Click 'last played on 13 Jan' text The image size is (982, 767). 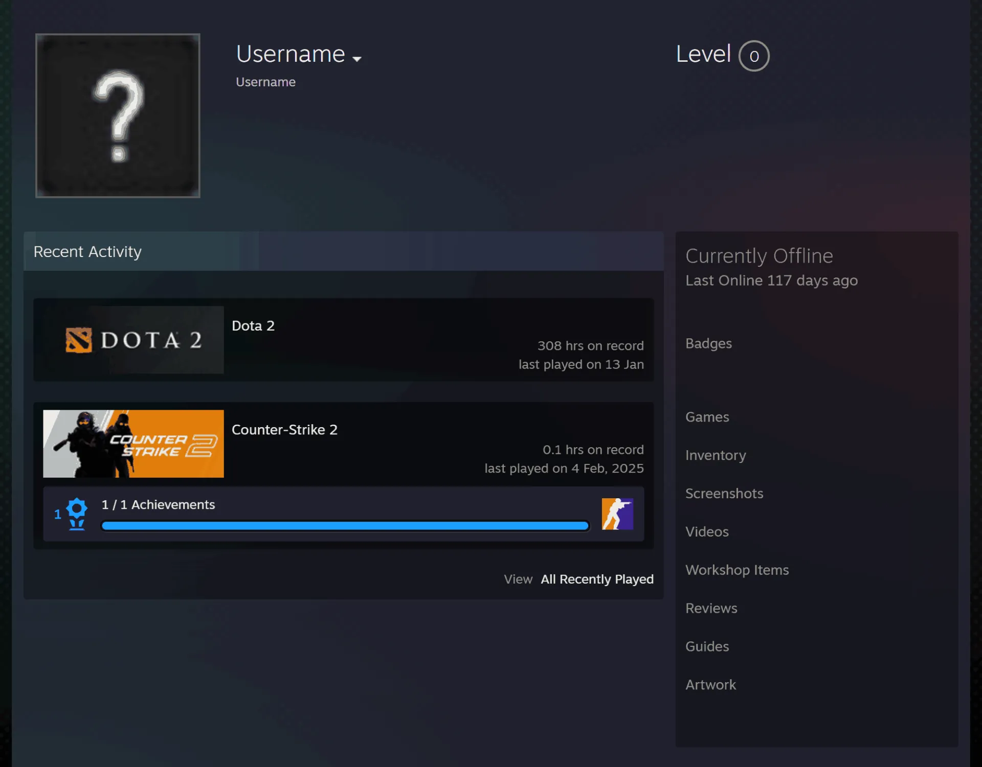(x=582, y=364)
